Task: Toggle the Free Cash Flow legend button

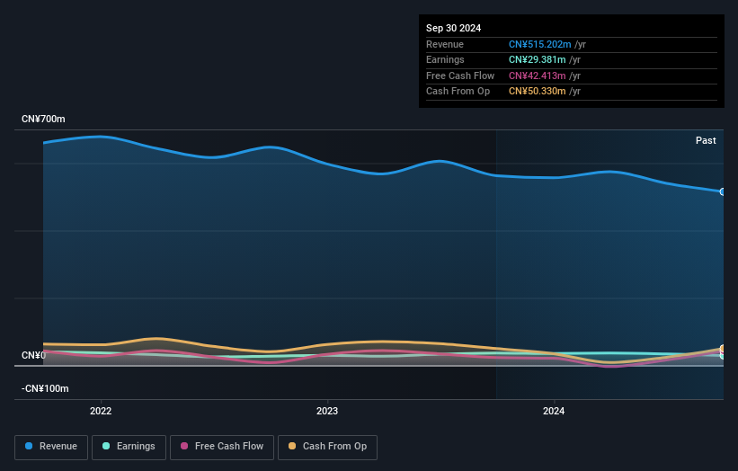Action: pos(222,447)
